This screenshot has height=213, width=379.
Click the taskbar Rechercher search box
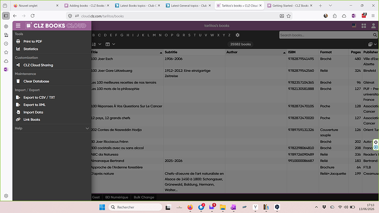tap(135, 207)
